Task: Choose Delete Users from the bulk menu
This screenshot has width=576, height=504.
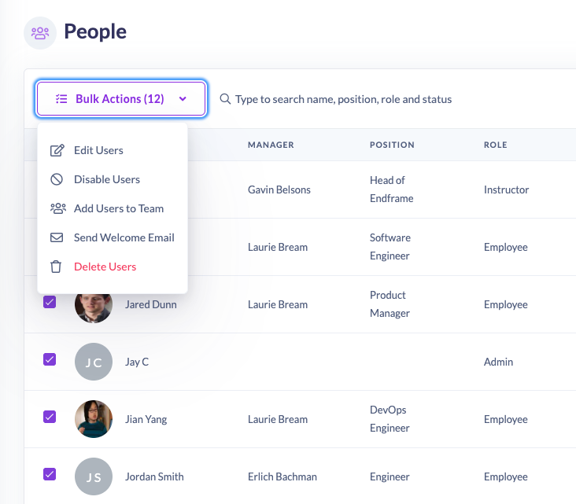Action: (x=105, y=267)
